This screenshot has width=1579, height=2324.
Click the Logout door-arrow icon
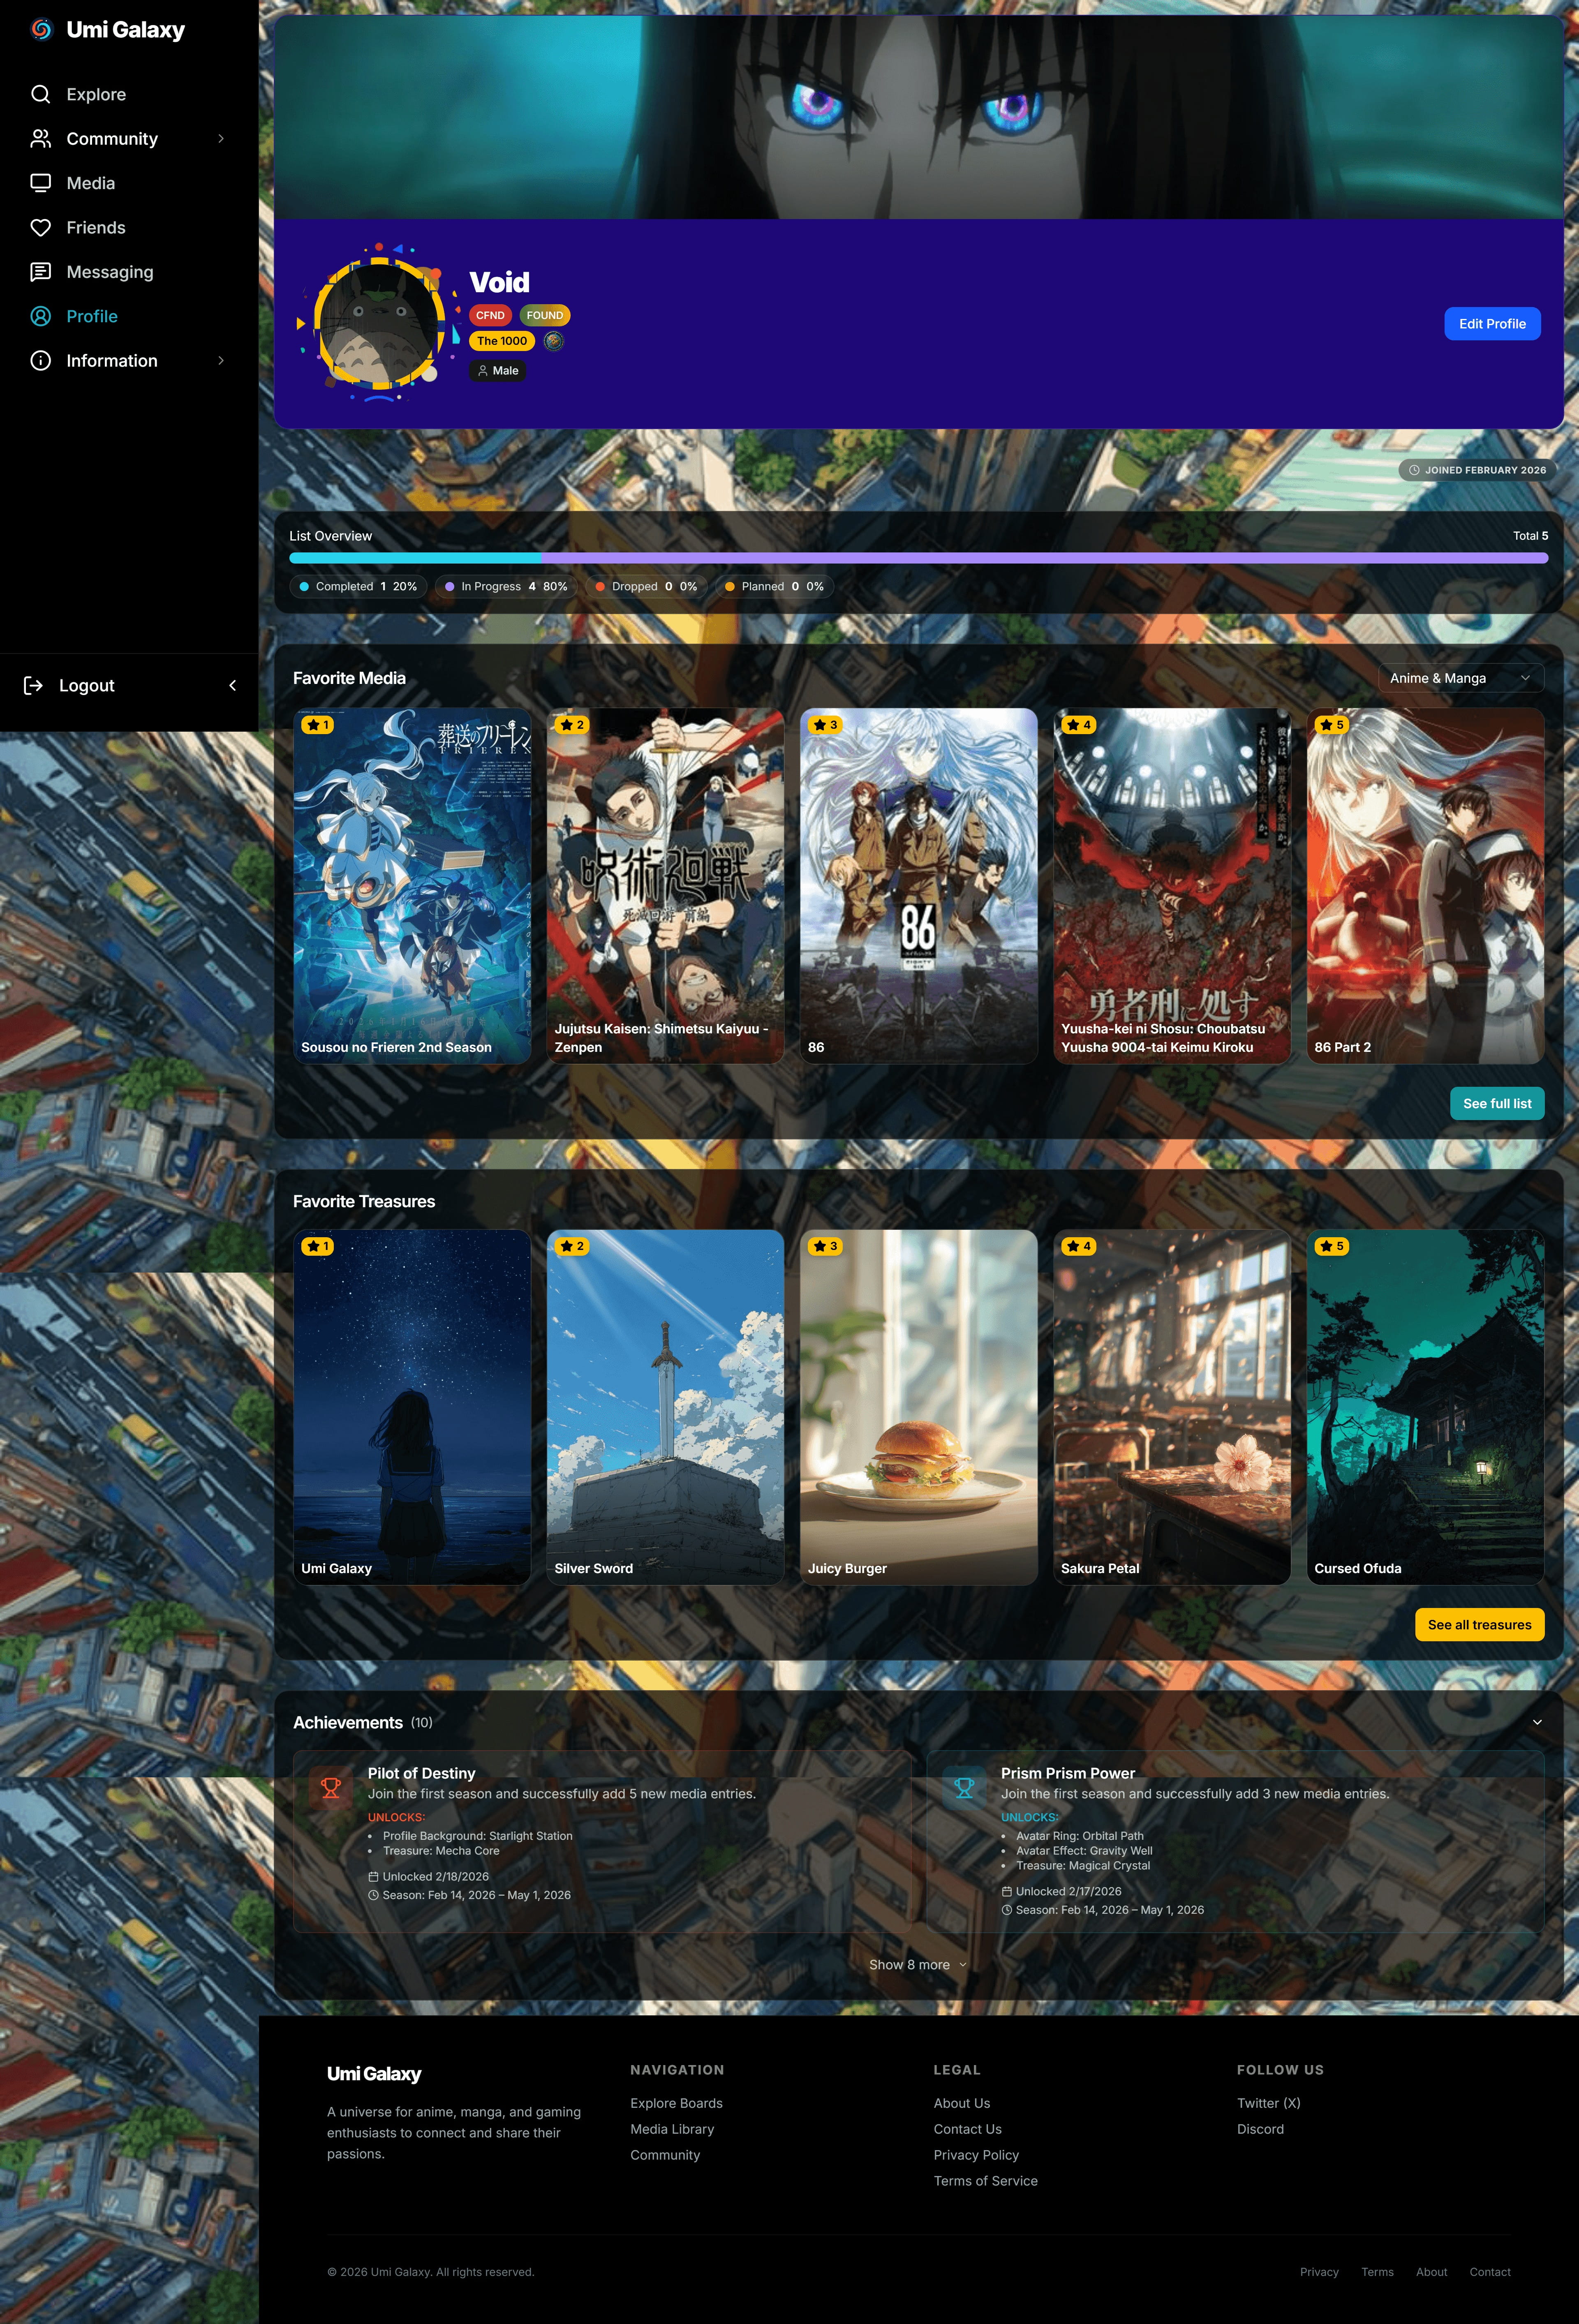(33, 685)
